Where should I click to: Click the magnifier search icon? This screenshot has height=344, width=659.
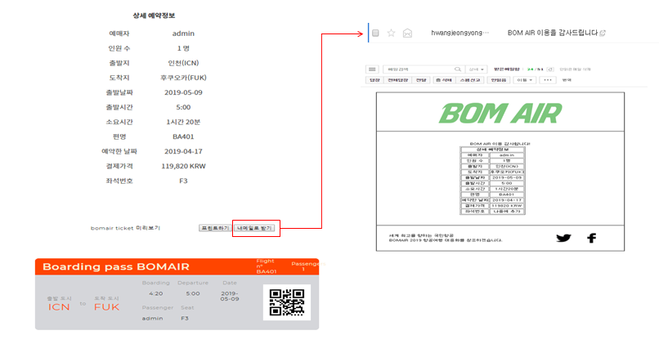click(x=458, y=69)
